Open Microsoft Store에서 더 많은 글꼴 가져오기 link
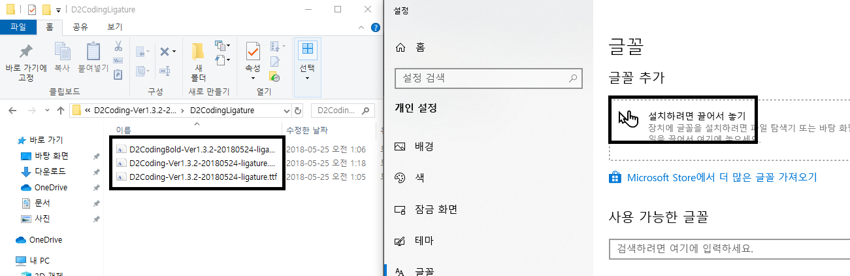The height and width of the screenshot is (276, 850). 713,177
